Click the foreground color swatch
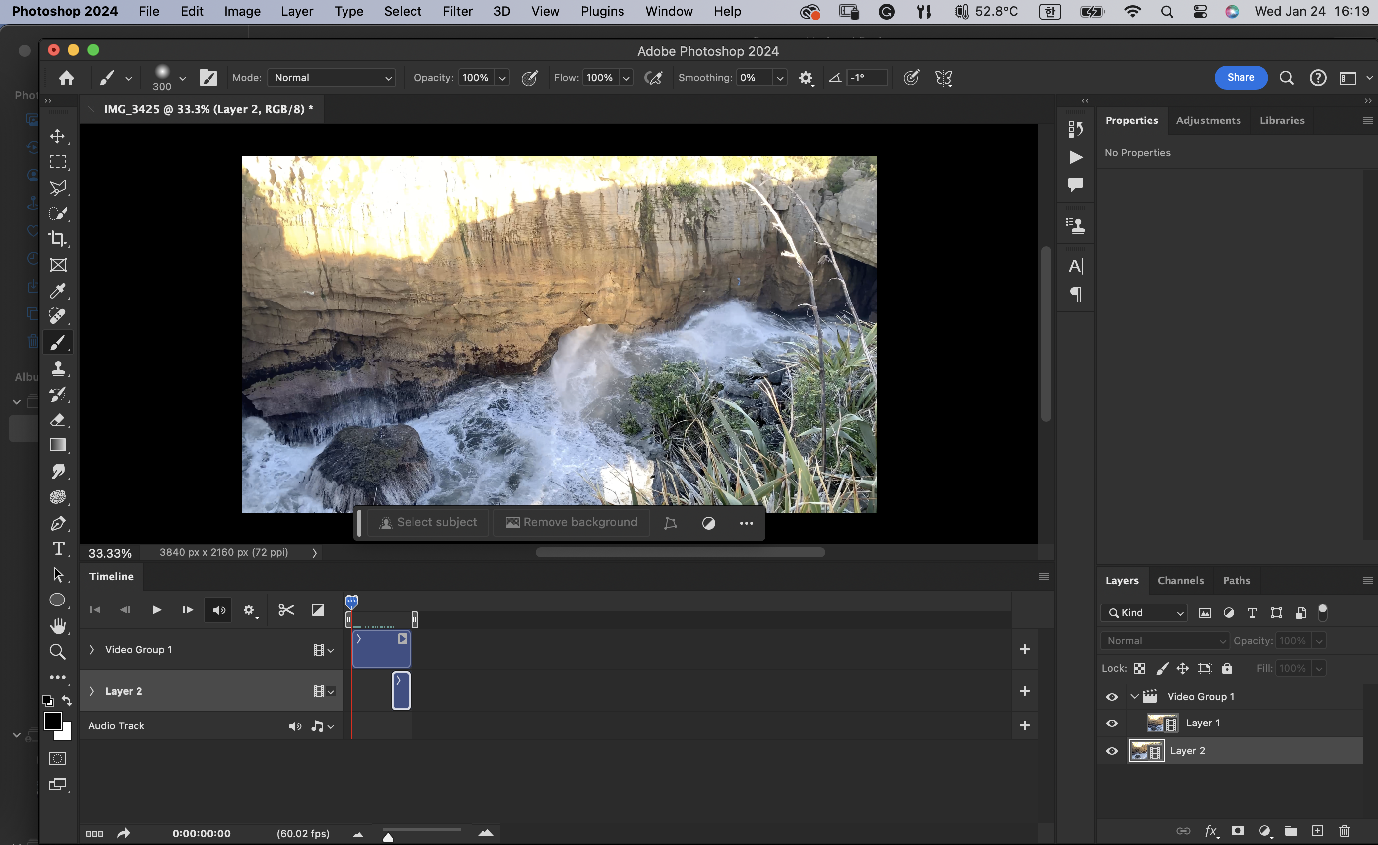Image resolution: width=1378 pixels, height=845 pixels. tap(53, 721)
